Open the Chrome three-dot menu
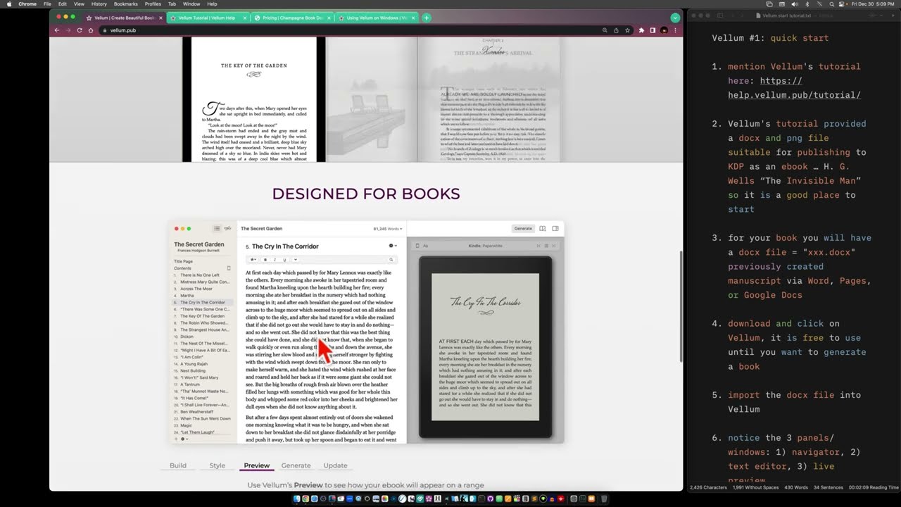The height and width of the screenshot is (507, 901). [675, 30]
